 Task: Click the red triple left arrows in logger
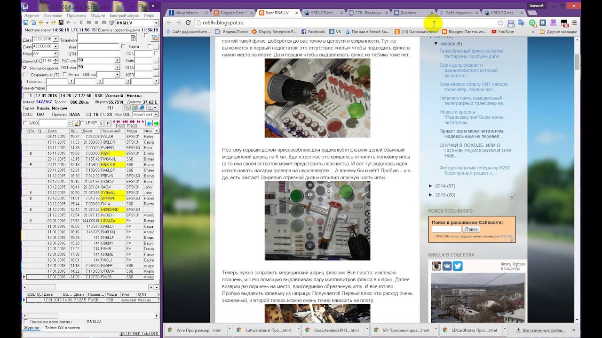[125, 122]
